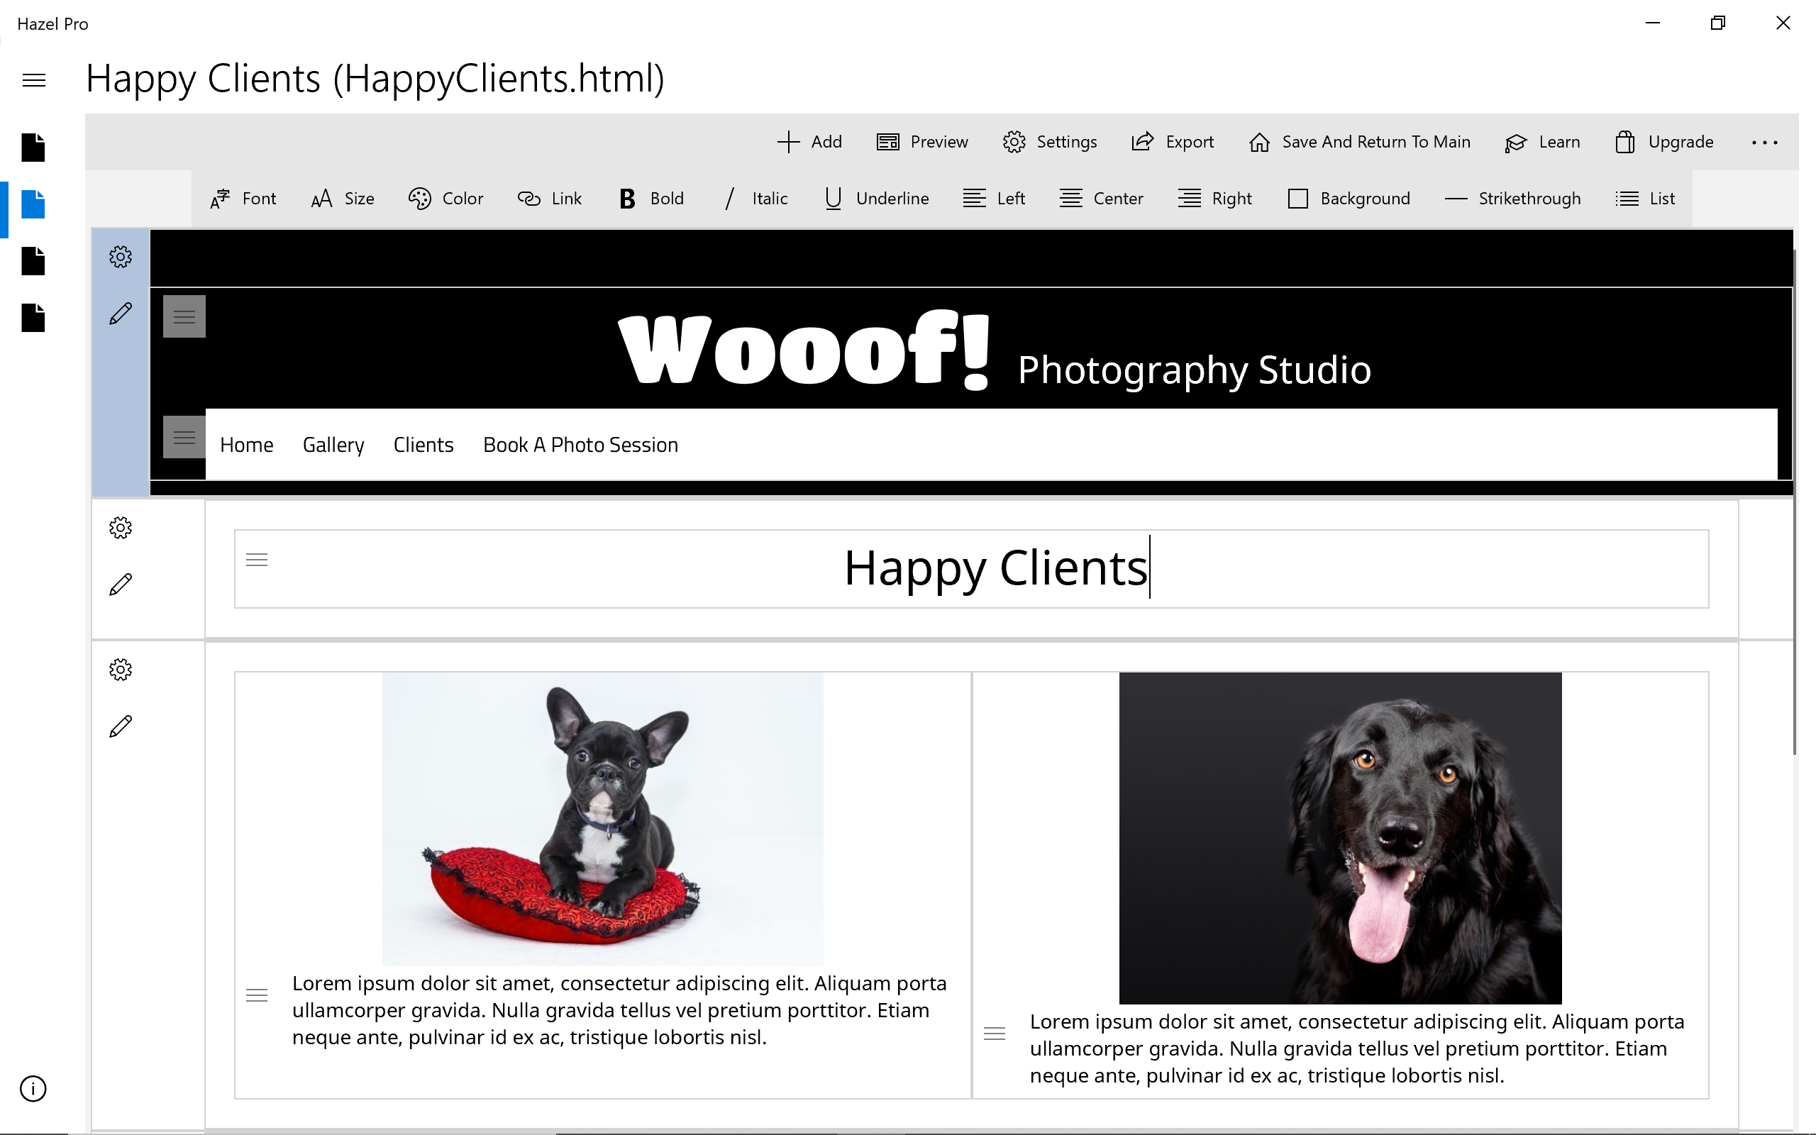The image size is (1816, 1135).
Task: Insert a Link
Action: point(549,198)
